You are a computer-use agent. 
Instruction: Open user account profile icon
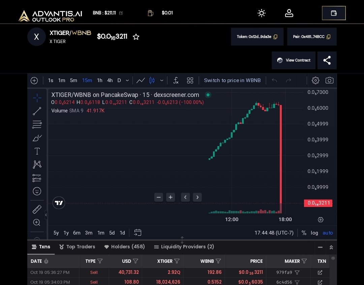tap(289, 13)
